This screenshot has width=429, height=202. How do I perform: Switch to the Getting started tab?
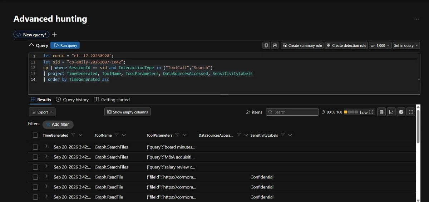112,100
